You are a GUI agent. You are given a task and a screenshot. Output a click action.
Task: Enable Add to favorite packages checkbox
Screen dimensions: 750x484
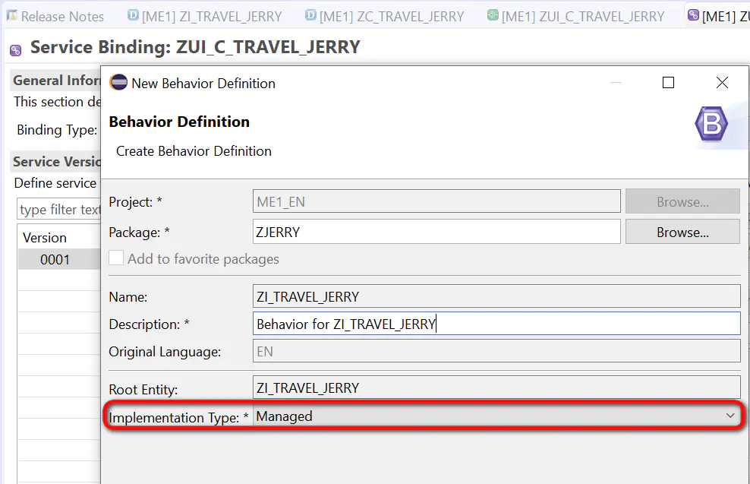[x=116, y=258]
